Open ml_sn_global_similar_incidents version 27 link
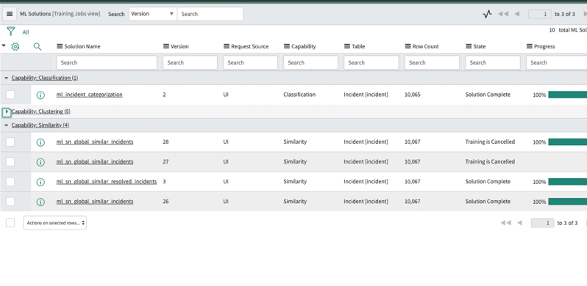 [x=95, y=161]
